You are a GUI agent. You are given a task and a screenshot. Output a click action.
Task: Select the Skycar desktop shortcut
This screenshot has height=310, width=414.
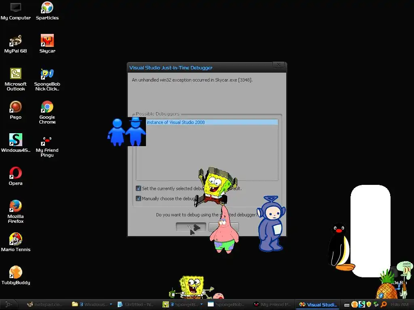(47, 44)
